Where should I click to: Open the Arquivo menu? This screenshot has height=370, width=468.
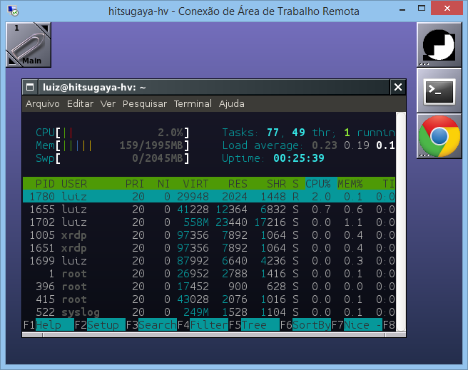42,104
